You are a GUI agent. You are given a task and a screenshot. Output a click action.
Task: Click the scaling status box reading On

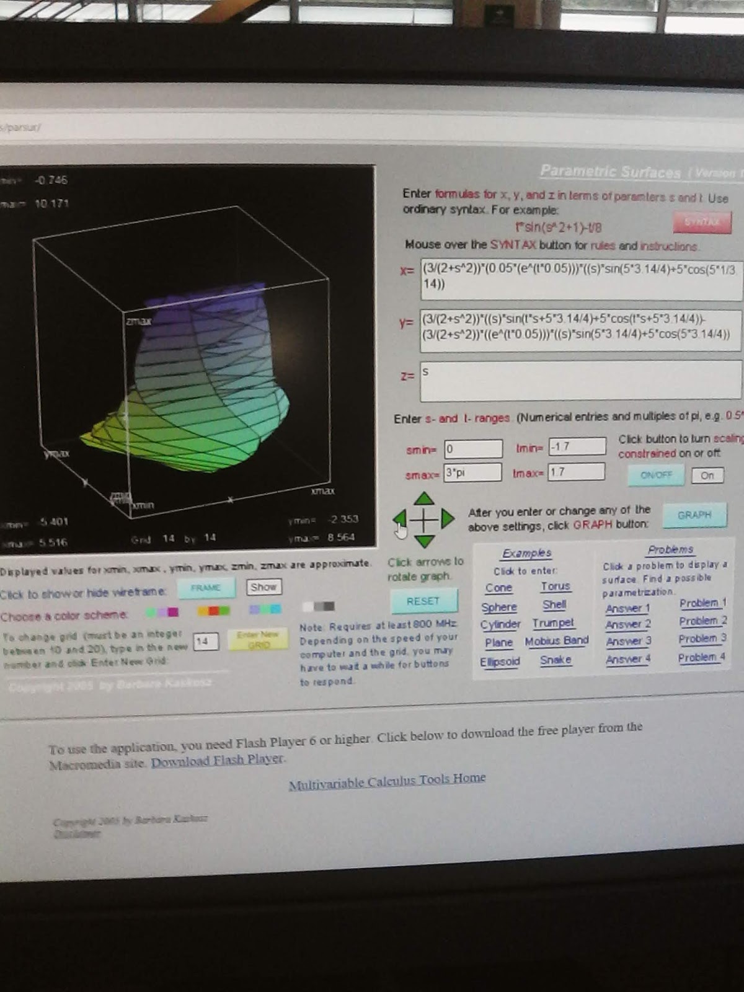coord(707,476)
